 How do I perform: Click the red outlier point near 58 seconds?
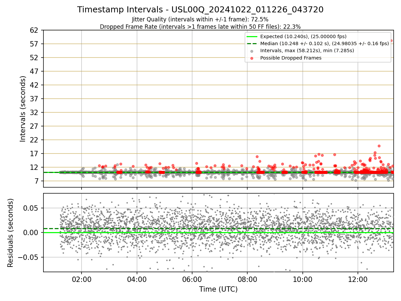(x=391, y=40)
